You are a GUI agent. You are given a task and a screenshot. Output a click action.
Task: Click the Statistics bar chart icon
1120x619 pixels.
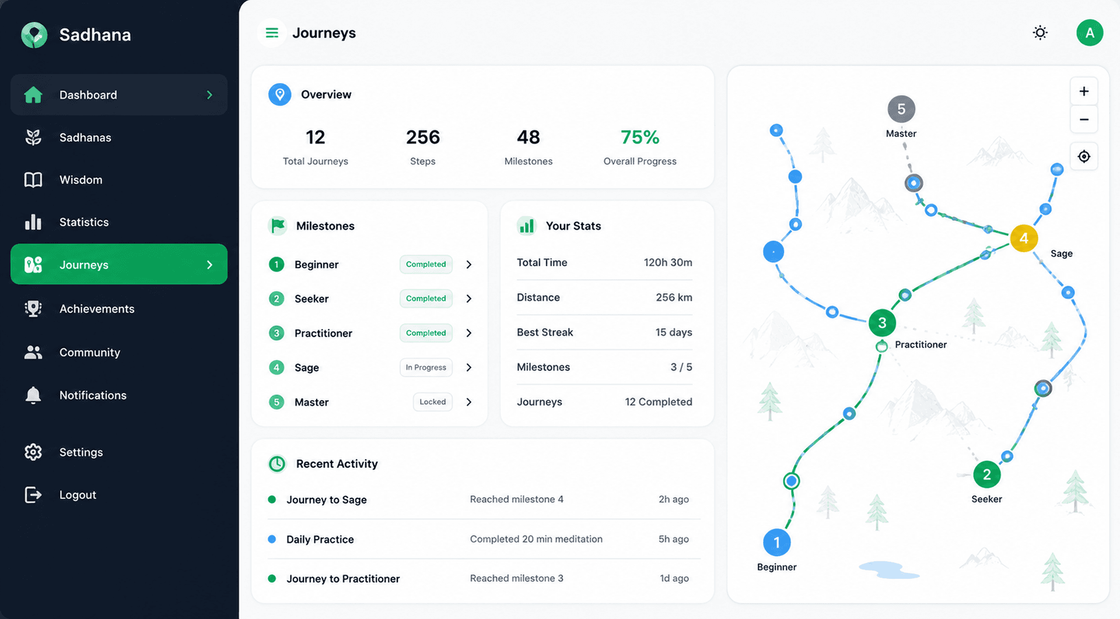[33, 222]
